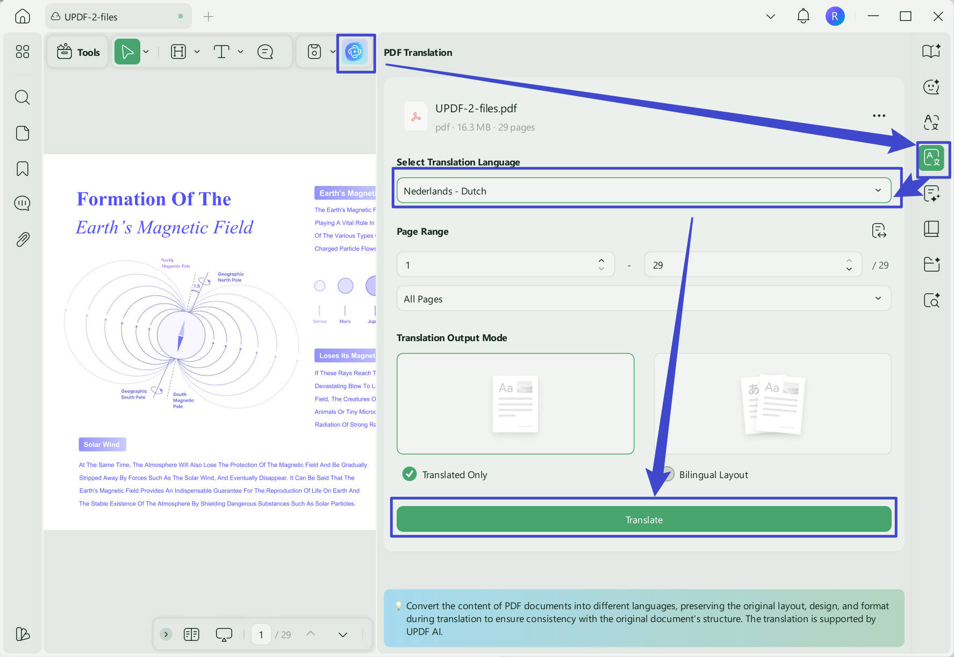The width and height of the screenshot is (954, 657).
Task: Select the cursor selection tool
Action: 127,52
